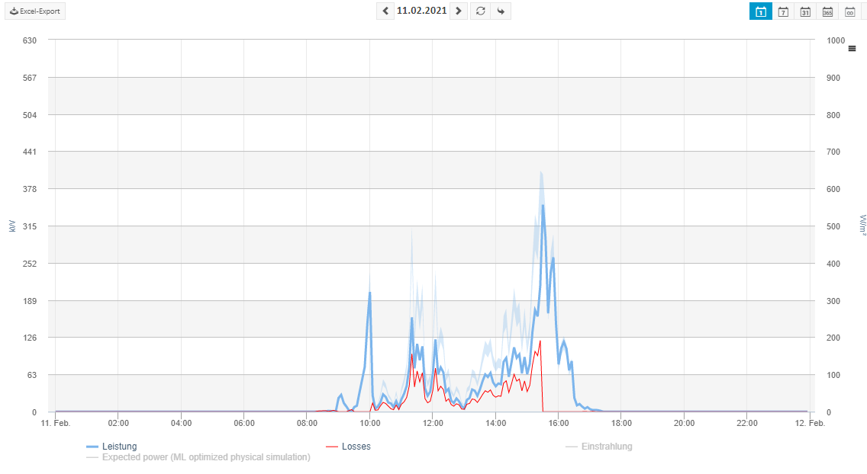867x474 pixels.
Task: Click the 11. Feb. x-axis label
Action: (56, 423)
